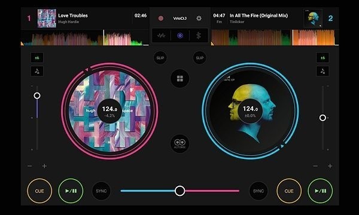
Task: Enable SYNC on deck 2
Action: click(x=258, y=191)
